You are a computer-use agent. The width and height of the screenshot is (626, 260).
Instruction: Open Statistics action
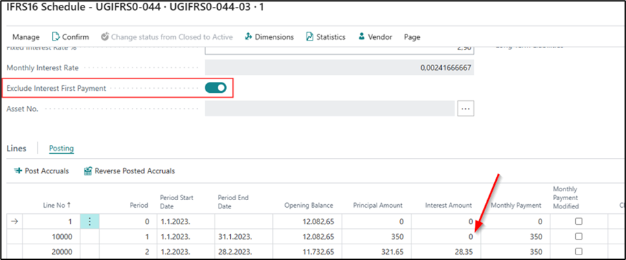point(331,37)
